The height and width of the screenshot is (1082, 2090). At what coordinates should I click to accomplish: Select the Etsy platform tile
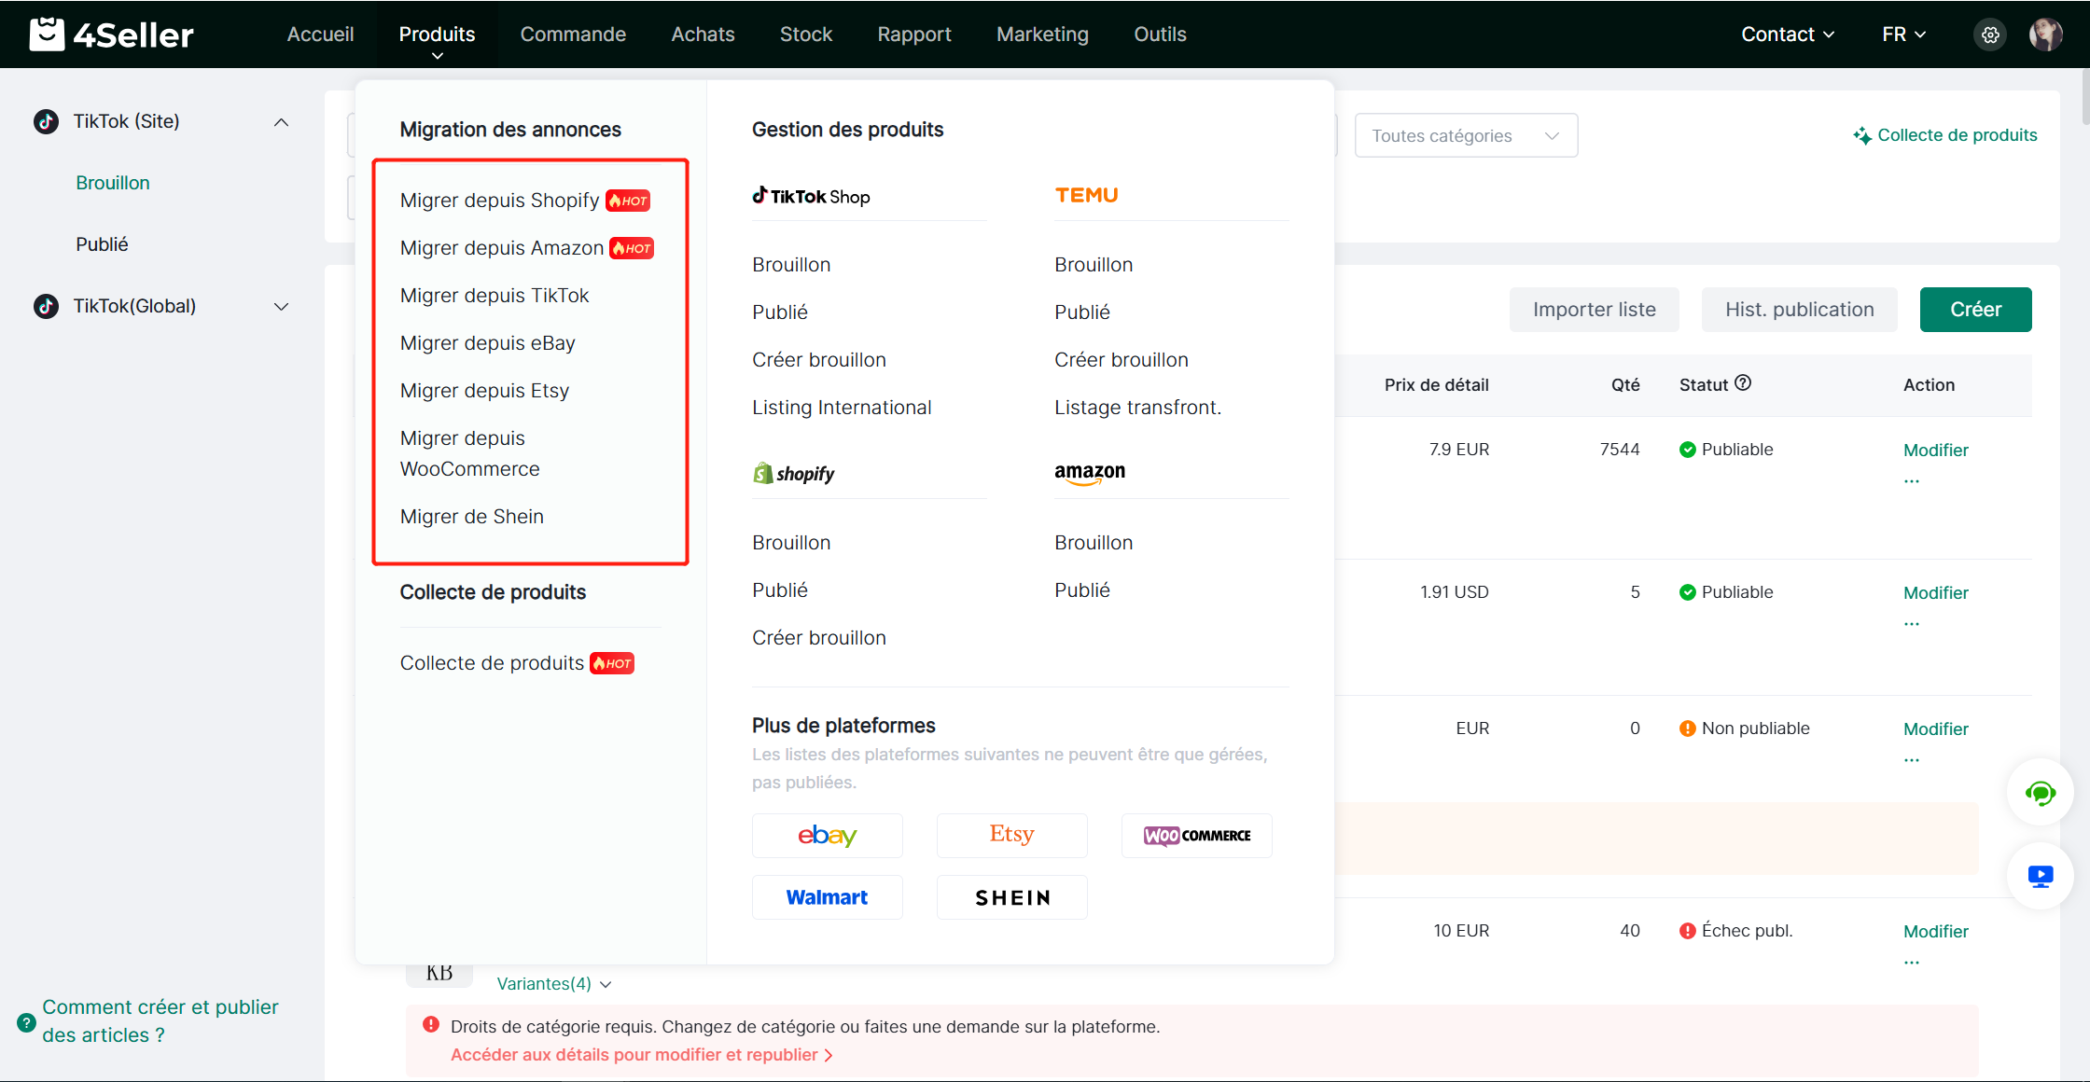[1012, 836]
